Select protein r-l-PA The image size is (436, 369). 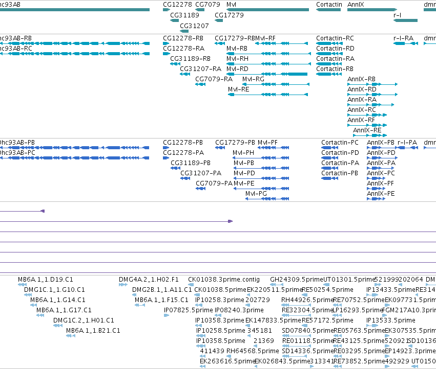[408, 148]
